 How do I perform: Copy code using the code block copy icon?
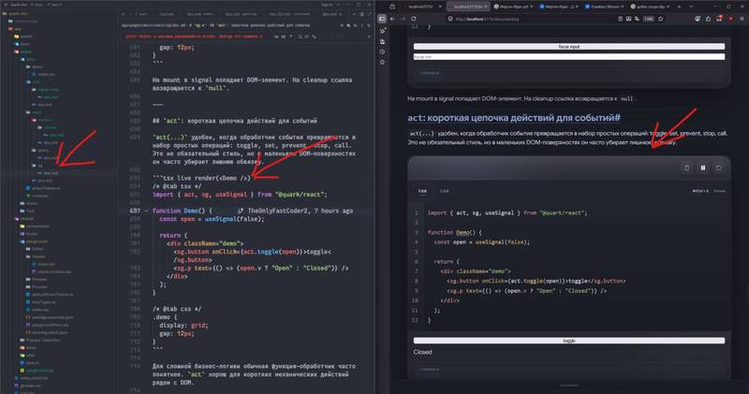(x=686, y=168)
